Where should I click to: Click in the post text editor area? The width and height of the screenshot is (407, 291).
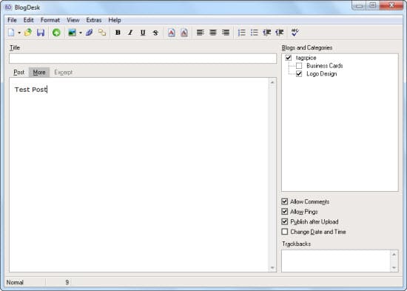click(x=139, y=175)
